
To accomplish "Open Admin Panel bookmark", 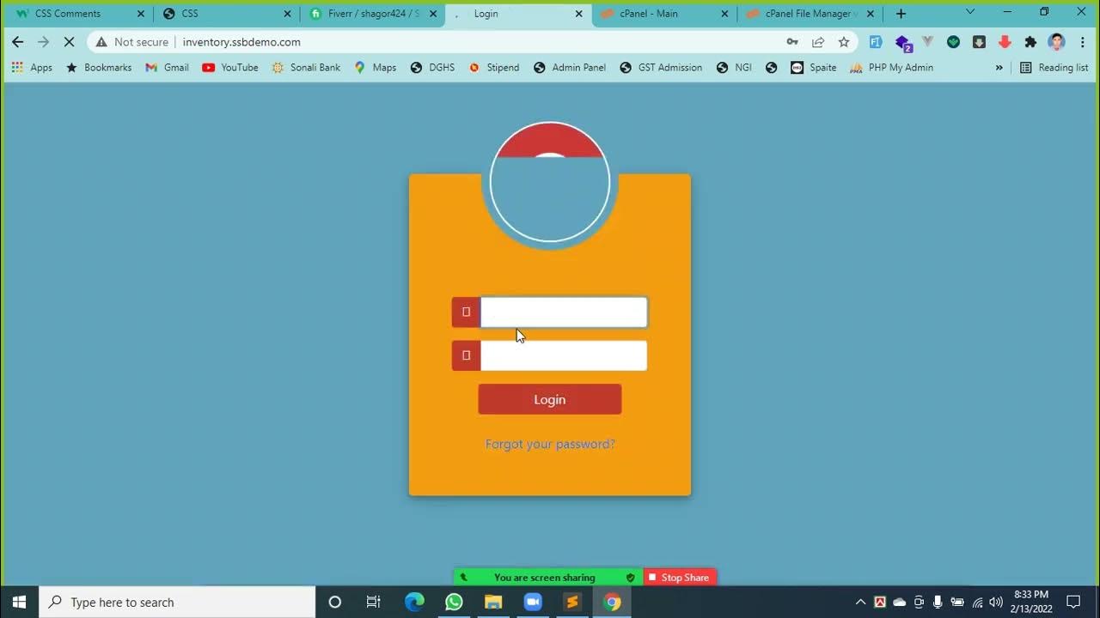I will pyautogui.click(x=570, y=68).
